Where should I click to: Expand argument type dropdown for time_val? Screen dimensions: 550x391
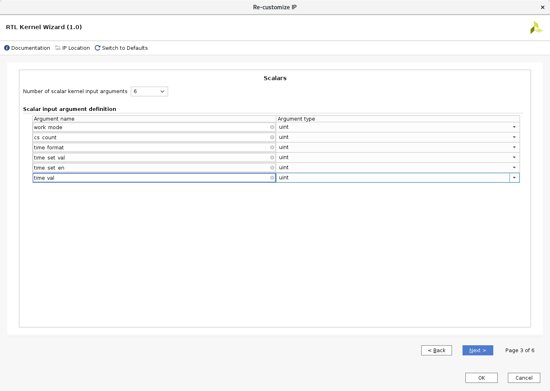coord(514,178)
